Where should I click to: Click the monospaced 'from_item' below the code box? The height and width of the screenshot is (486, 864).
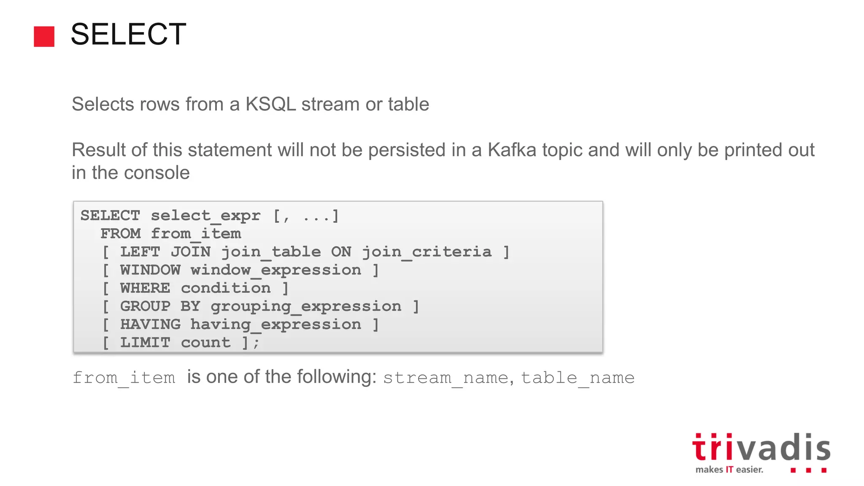(x=124, y=378)
